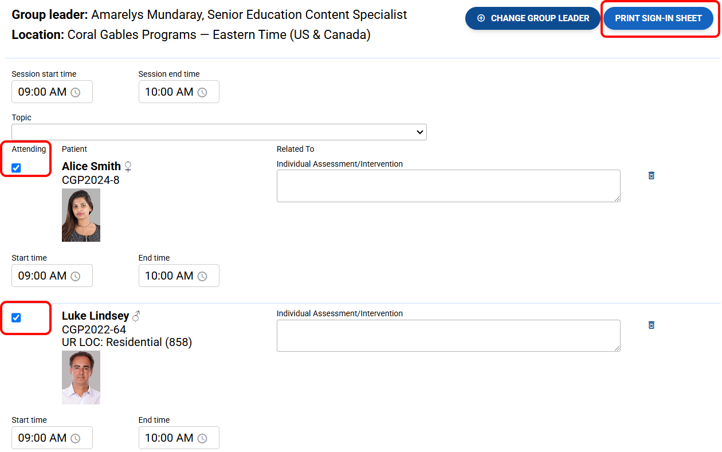Screen dimensions: 722x452
Task: Toggle attendance checkbox for Luke Lindsey
Action: 16,317
